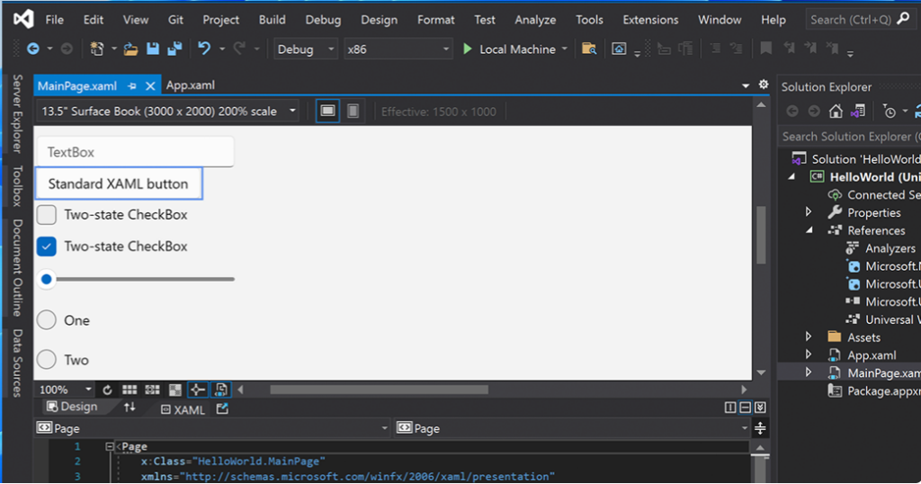
Task: Click the show snap grid icon
Action: click(130, 390)
